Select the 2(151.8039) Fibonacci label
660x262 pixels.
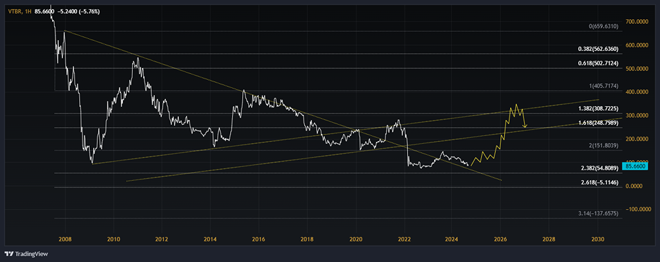click(604, 145)
